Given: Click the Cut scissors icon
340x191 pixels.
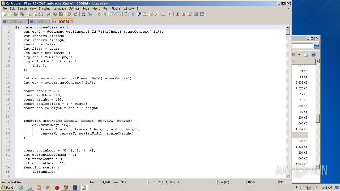Looking at the screenshot, I should click(x=49, y=14).
